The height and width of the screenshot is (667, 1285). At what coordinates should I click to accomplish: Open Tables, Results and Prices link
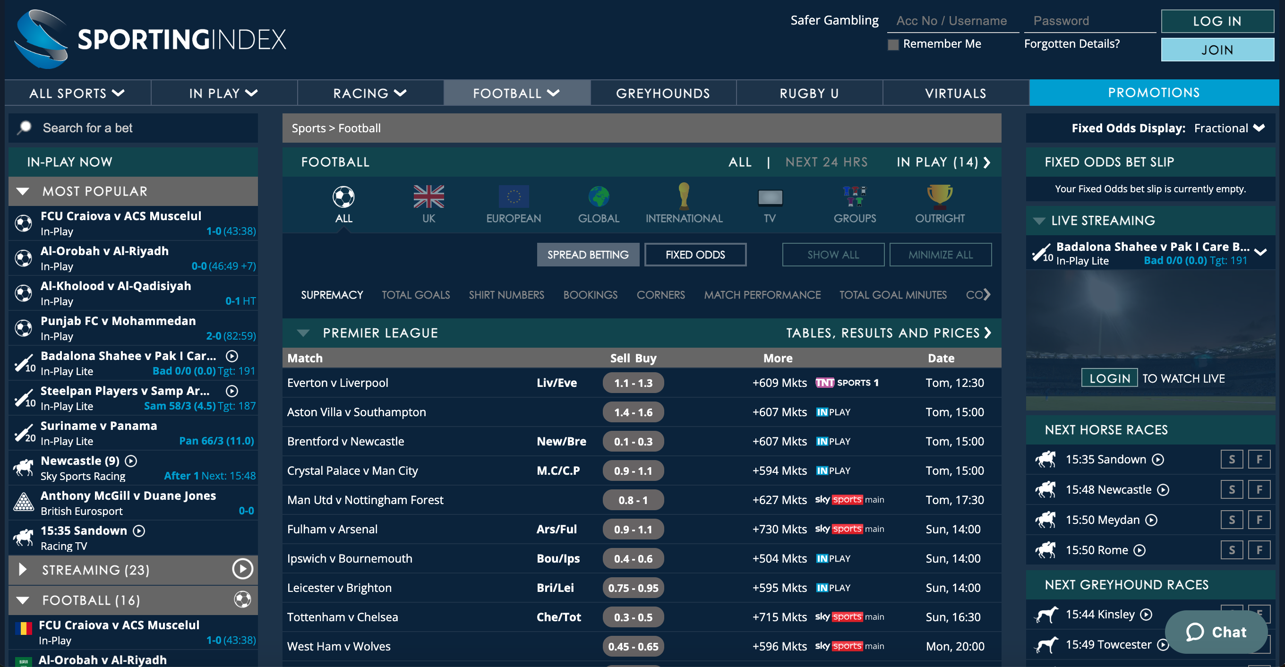point(888,333)
